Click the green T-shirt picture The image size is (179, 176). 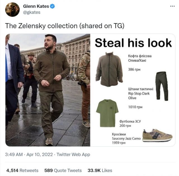click(107, 113)
